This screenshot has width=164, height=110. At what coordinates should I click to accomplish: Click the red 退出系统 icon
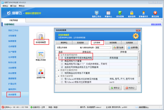[x=155, y=13]
